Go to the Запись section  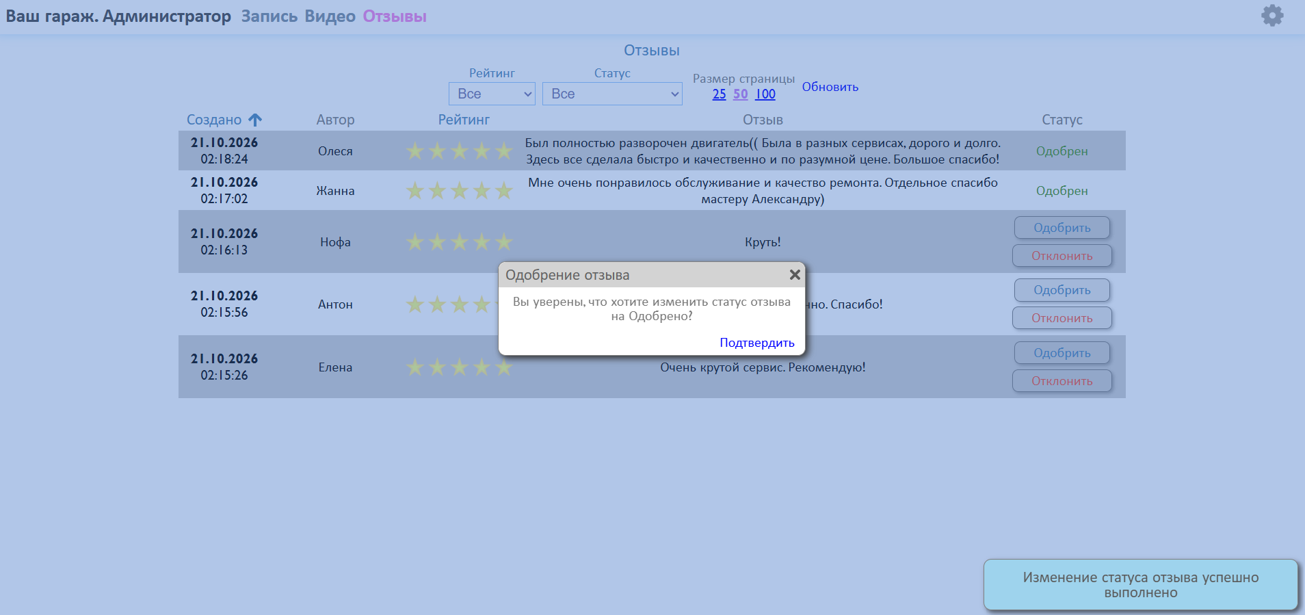pyautogui.click(x=269, y=16)
